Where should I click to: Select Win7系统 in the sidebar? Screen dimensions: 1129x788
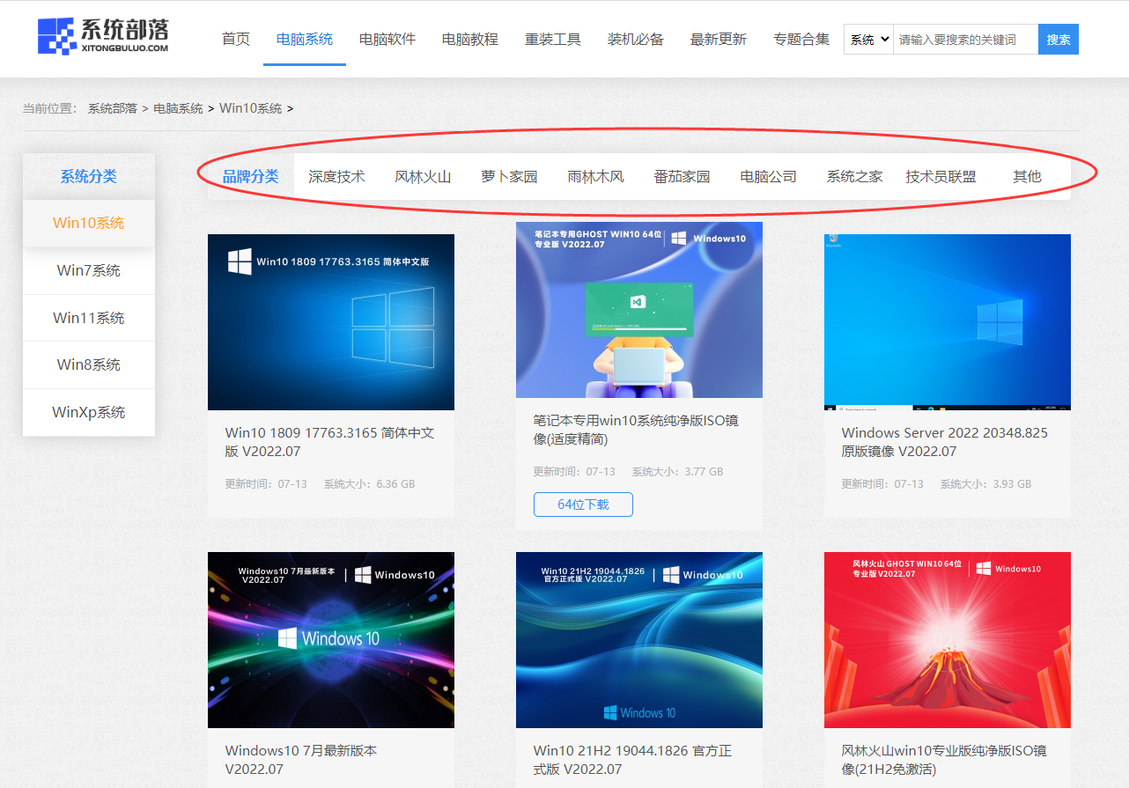click(x=88, y=270)
